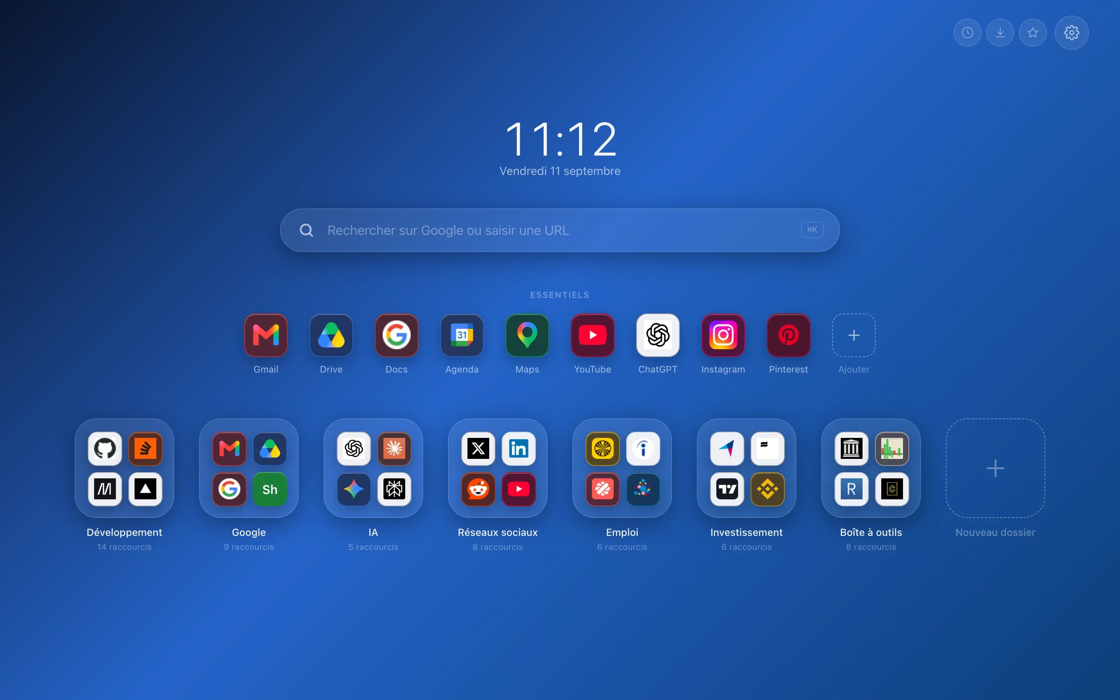Screen dimensions: 1120x700
Task: Open Perplexity icon in IA folder
Action: click(394, 489)
